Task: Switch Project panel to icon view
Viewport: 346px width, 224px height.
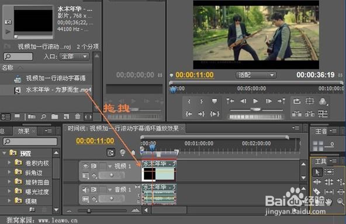Action: pyautogui.click(x=17, y=117)
